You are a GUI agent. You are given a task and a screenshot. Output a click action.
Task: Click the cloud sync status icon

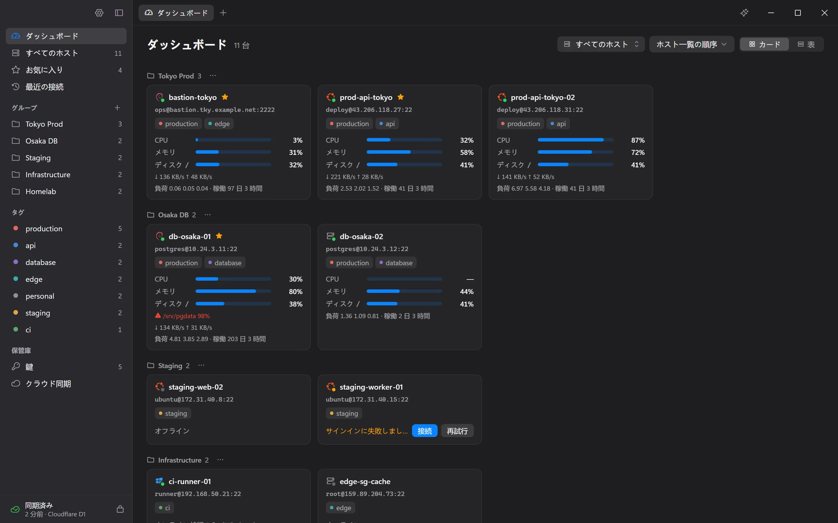15,509
